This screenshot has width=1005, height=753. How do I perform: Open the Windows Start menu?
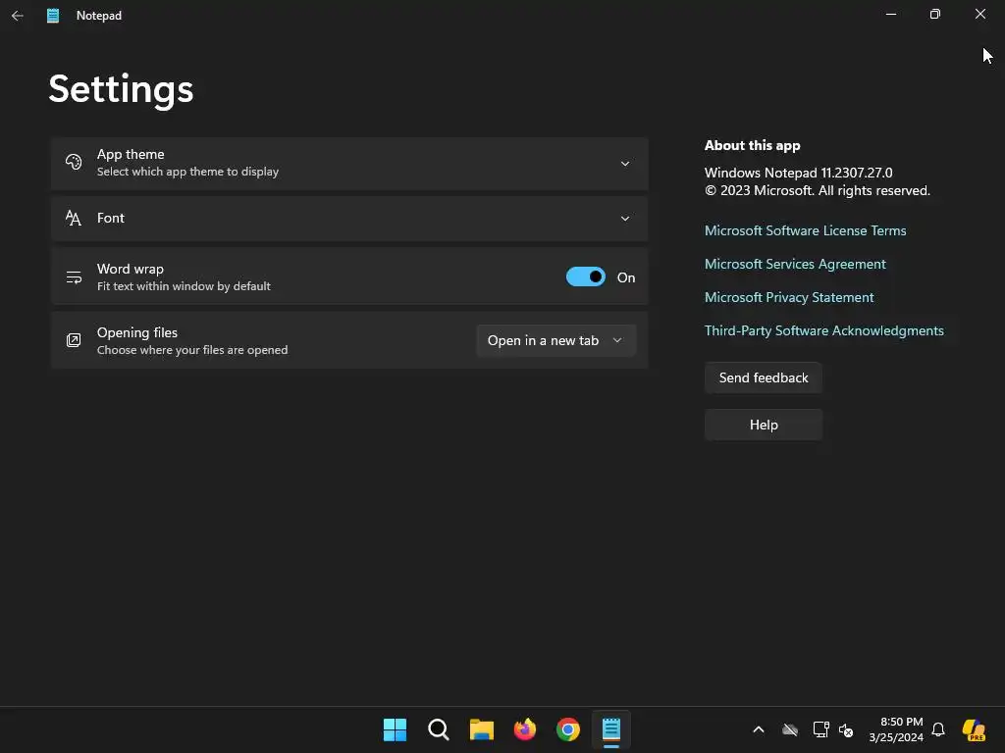395,729
